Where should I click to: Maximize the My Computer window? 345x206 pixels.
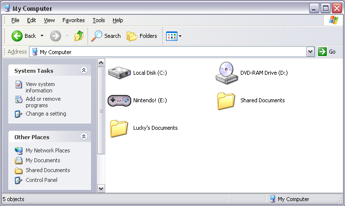[x=325, y=8]
